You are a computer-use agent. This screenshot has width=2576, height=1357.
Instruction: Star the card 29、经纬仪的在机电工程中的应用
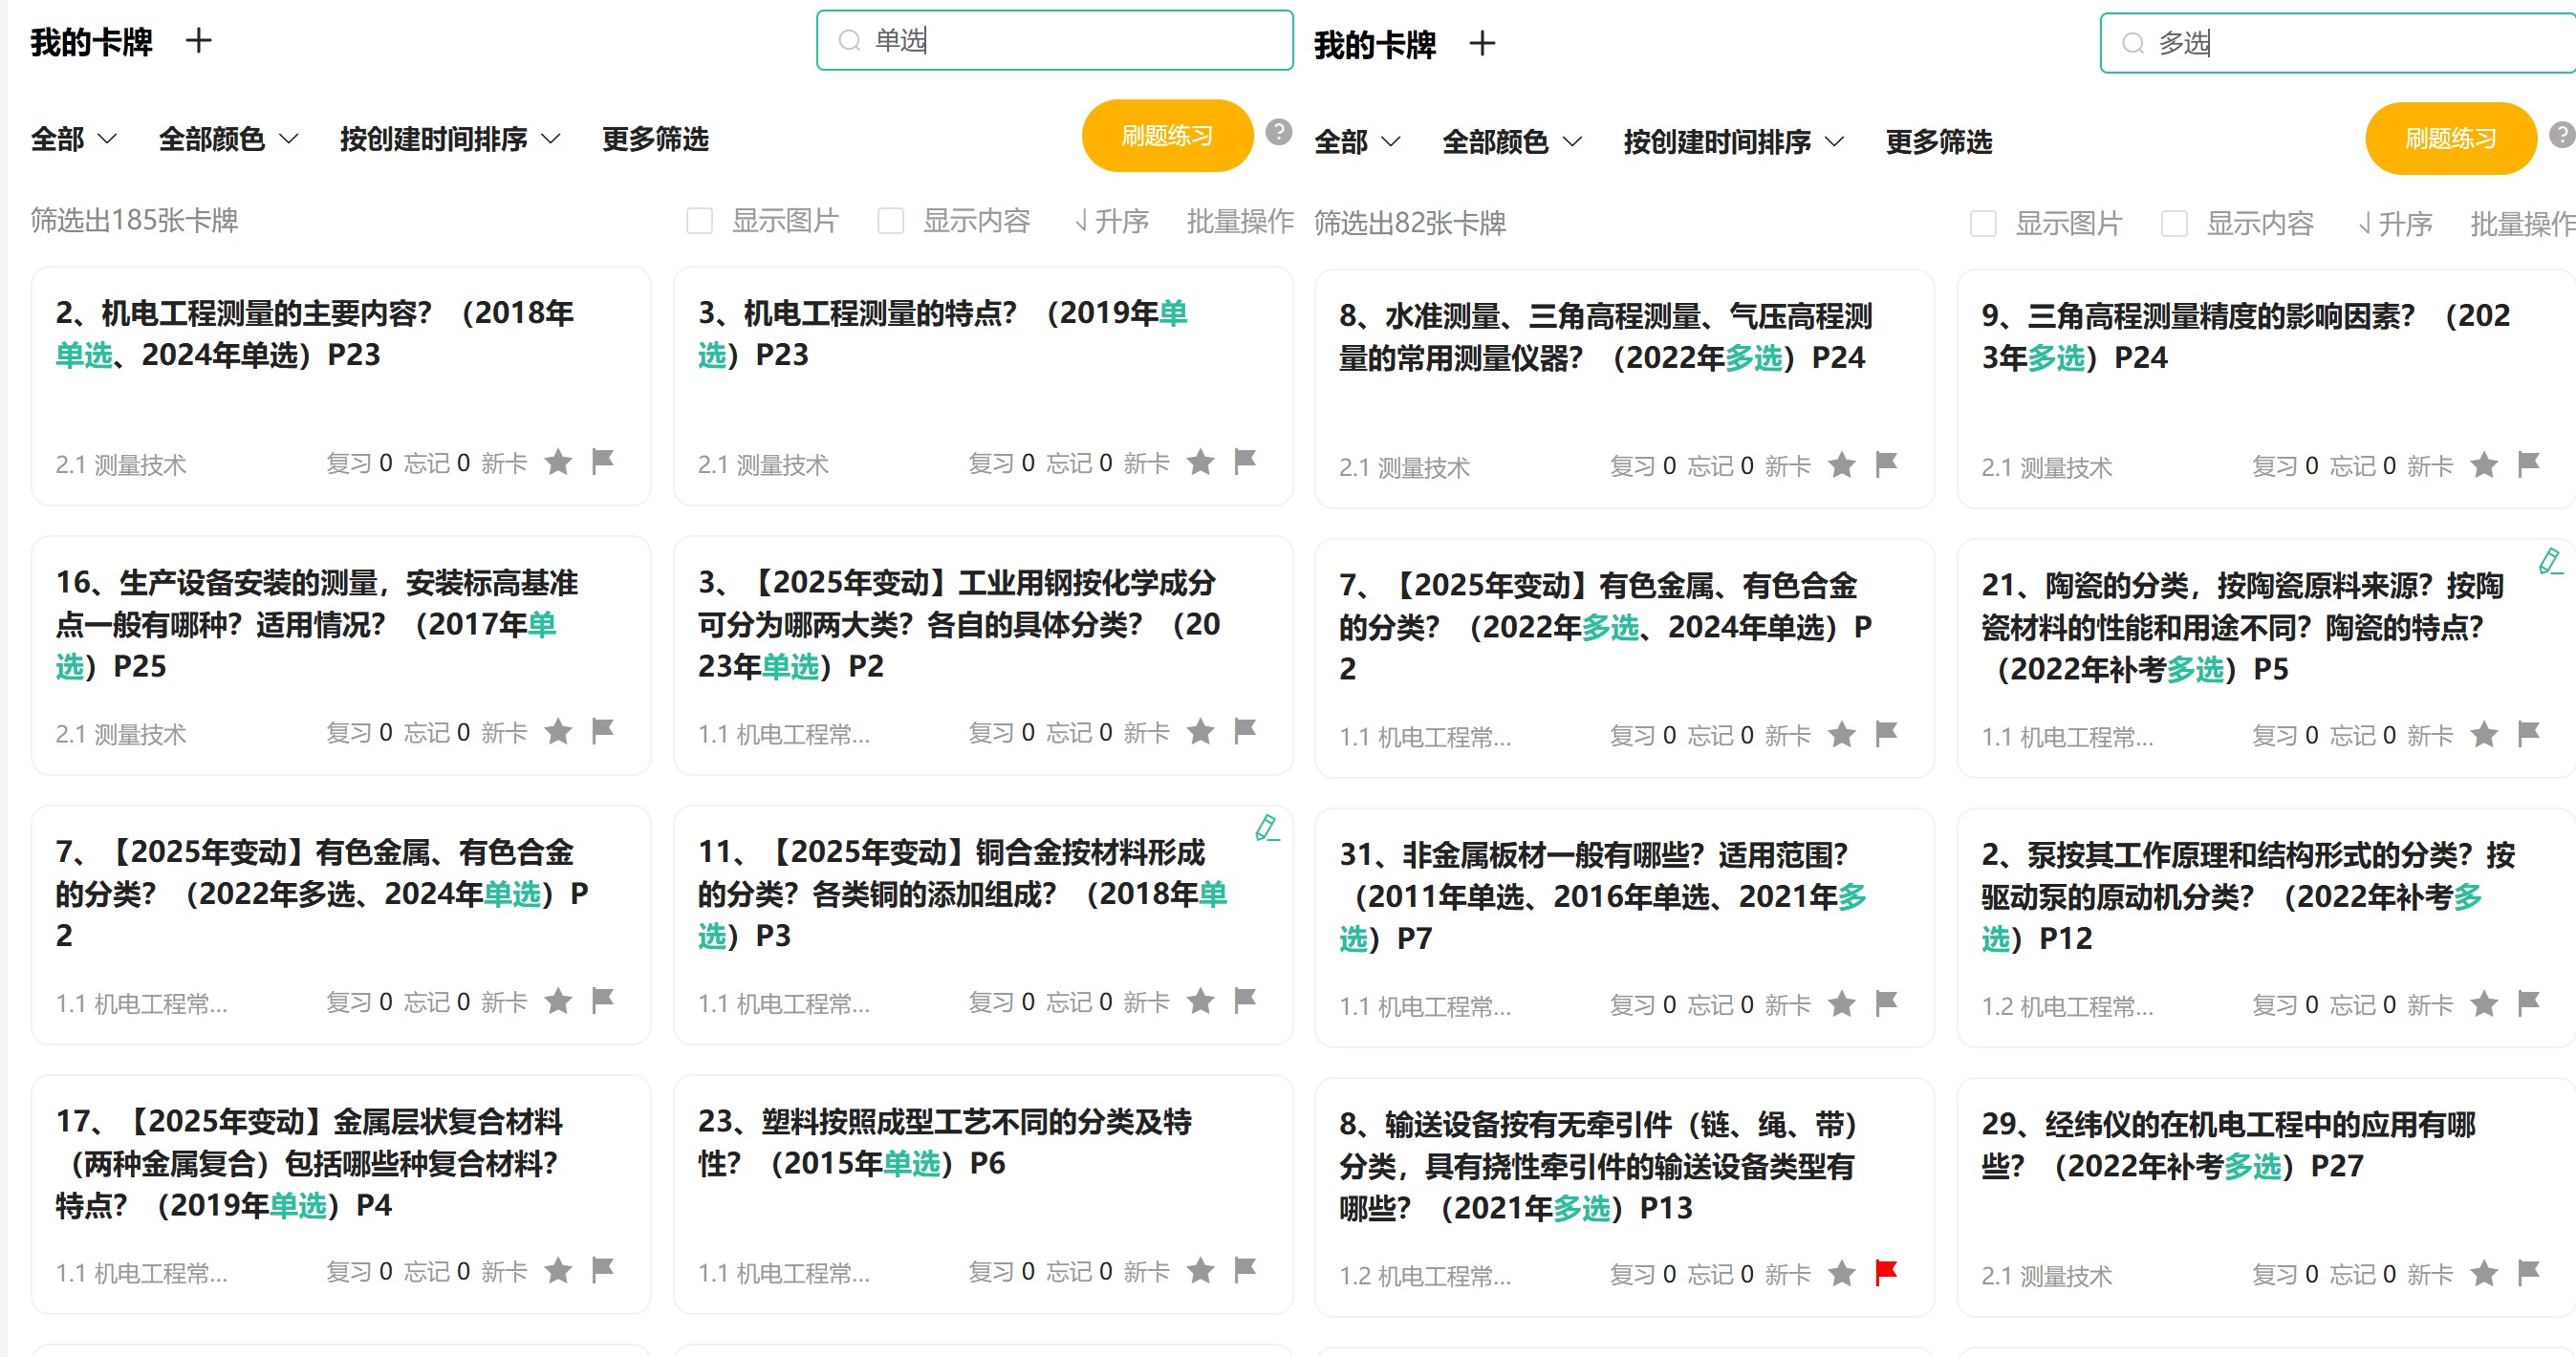[2483, 1273]
